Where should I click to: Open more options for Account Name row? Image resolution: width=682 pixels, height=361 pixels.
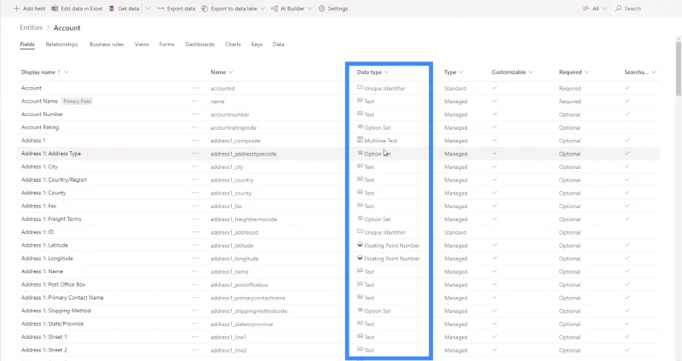point(195,101)
